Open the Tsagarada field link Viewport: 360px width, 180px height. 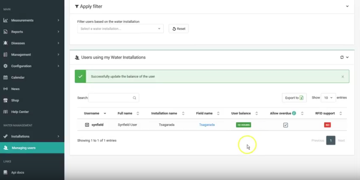pos(207,125)
